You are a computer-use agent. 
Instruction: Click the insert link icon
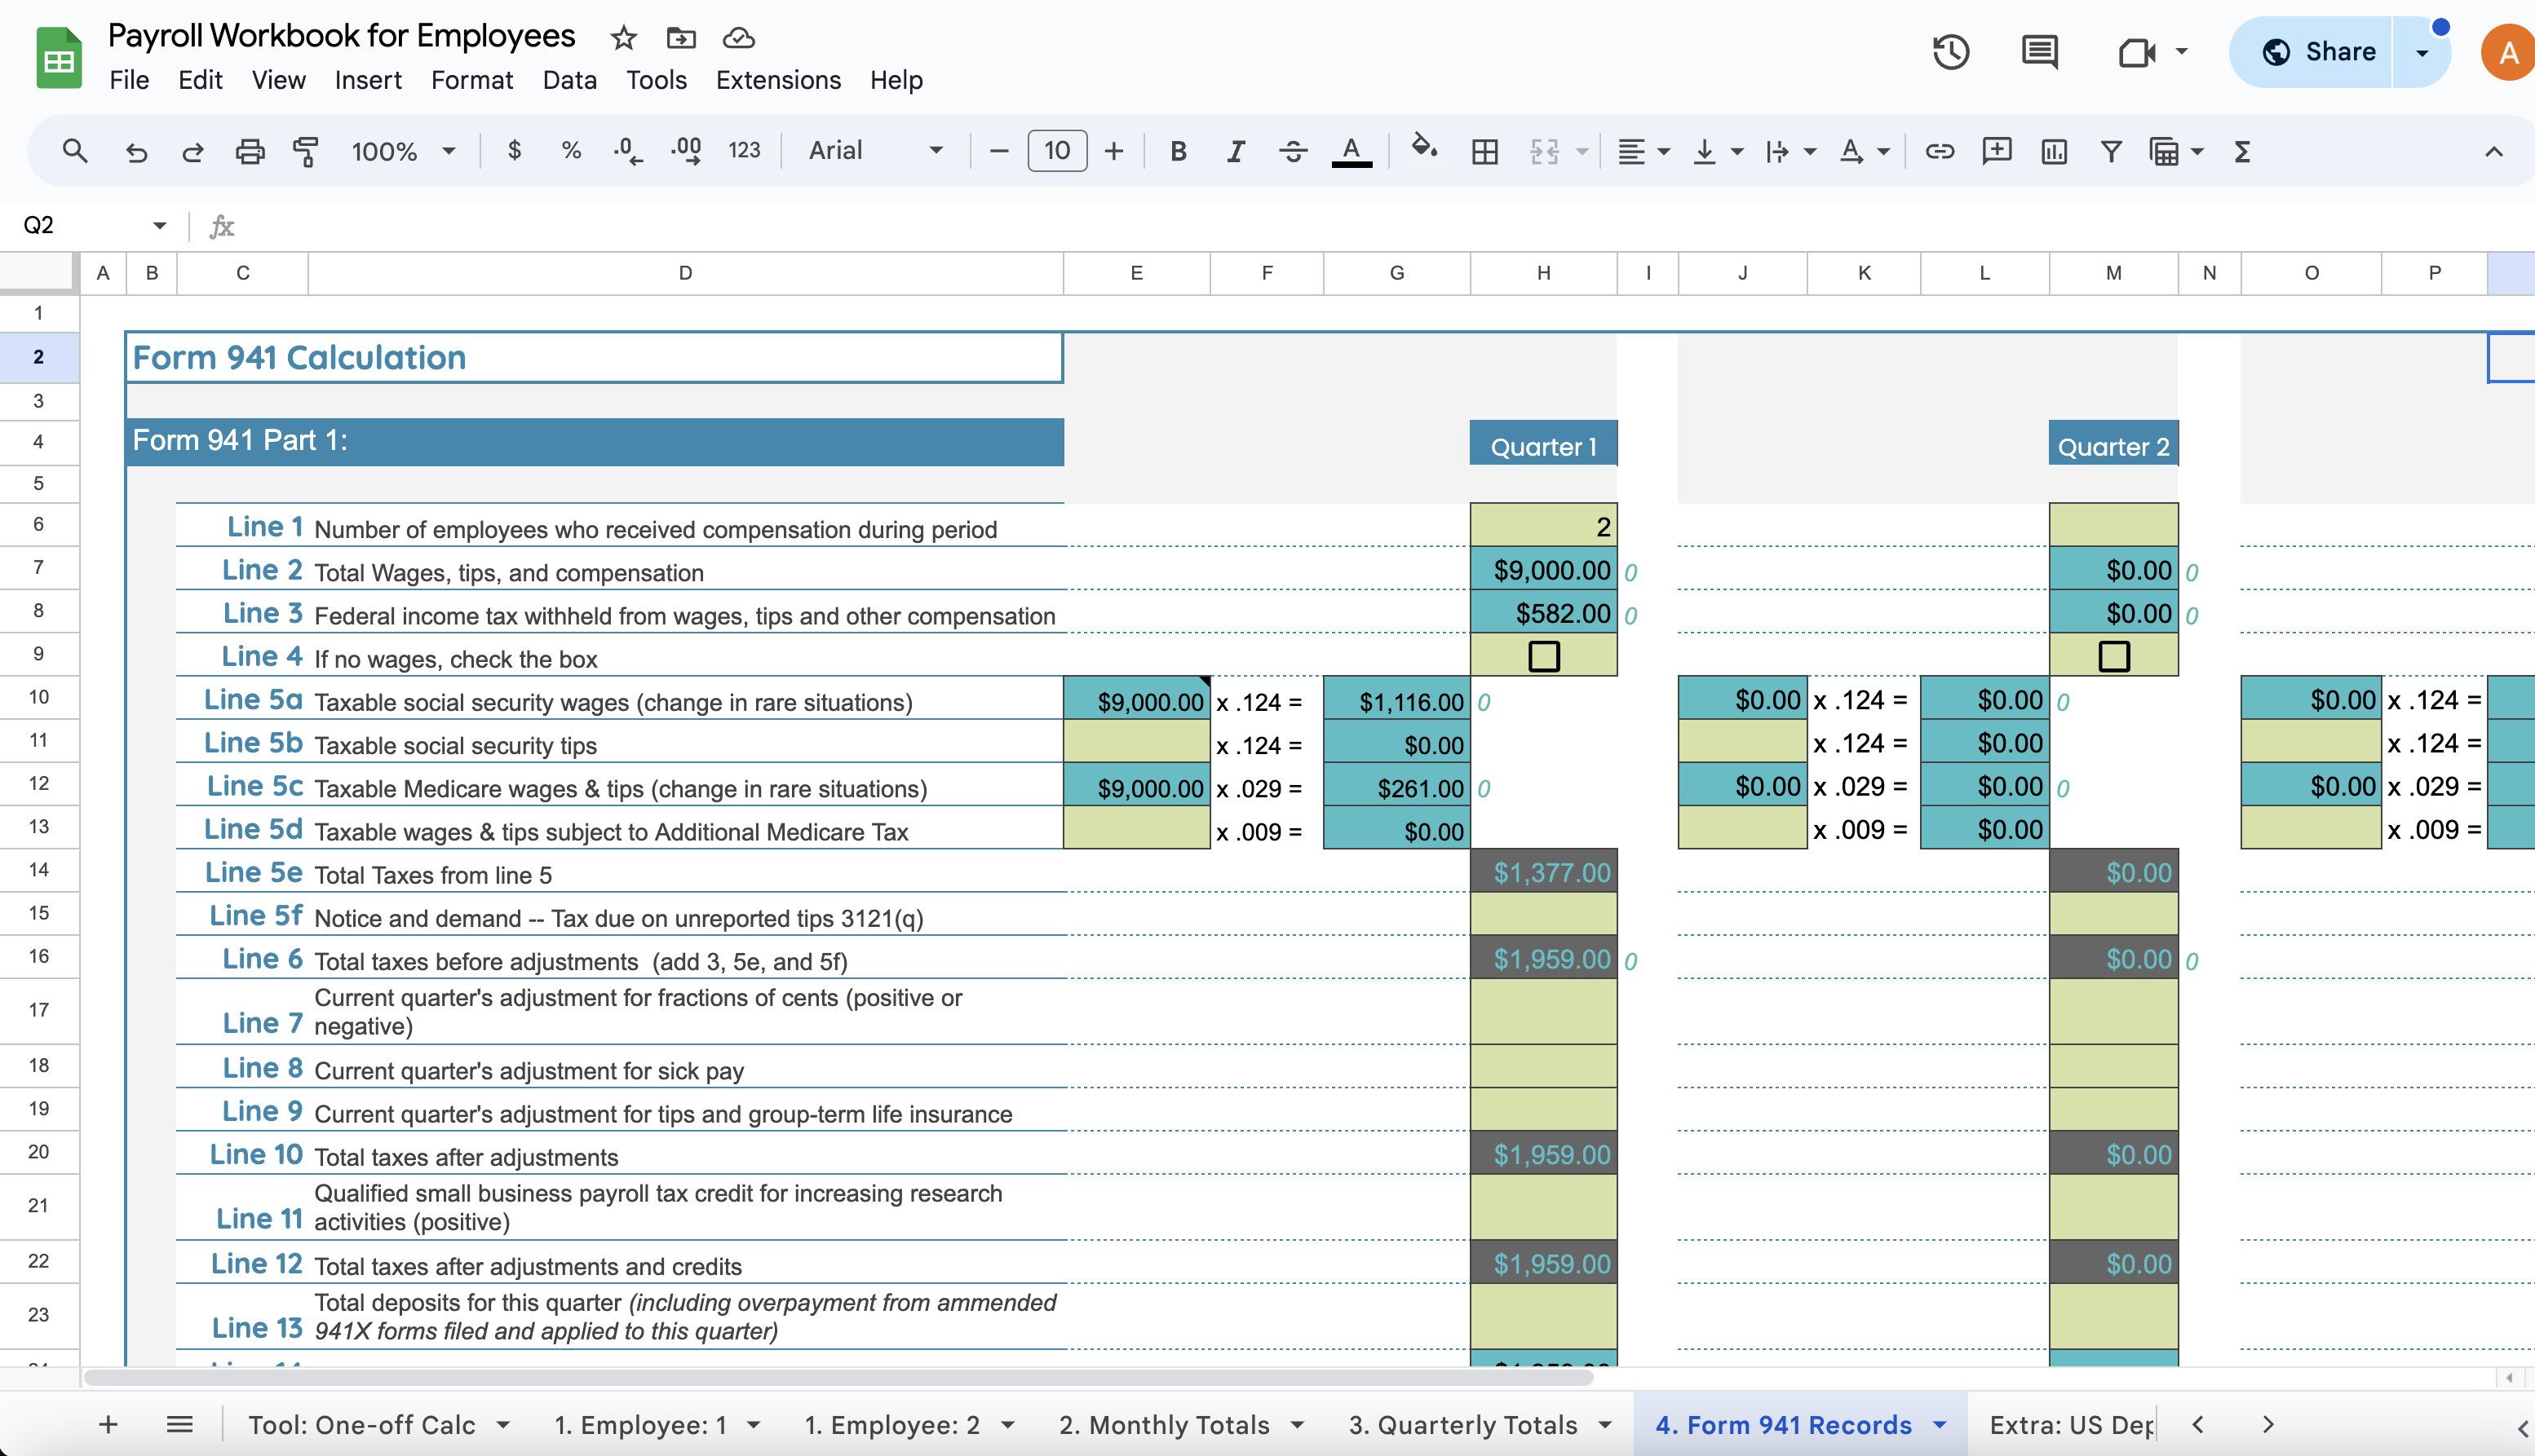(1940, 151)
